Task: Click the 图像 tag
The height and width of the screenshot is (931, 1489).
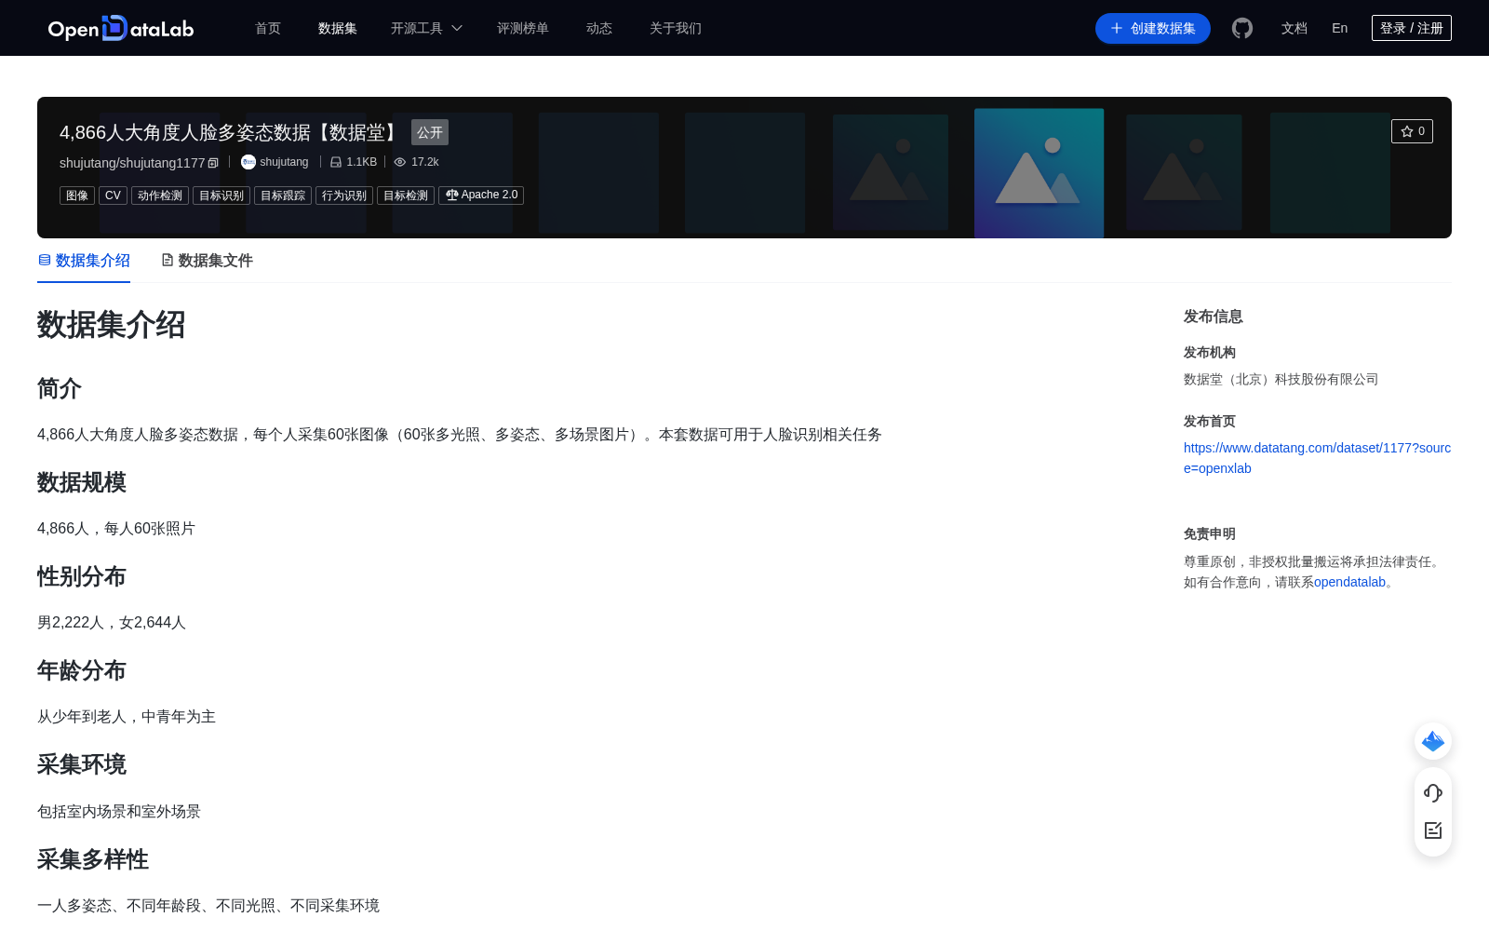Action: click(x=77, y=196)
